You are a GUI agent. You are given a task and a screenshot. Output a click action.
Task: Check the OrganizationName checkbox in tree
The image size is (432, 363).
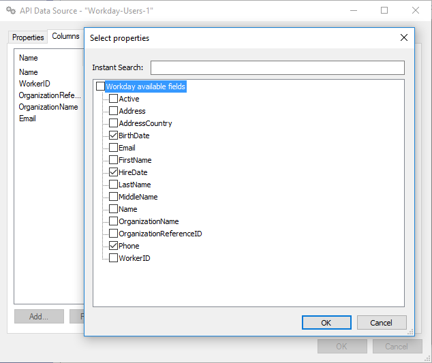[x=113, y=221]
